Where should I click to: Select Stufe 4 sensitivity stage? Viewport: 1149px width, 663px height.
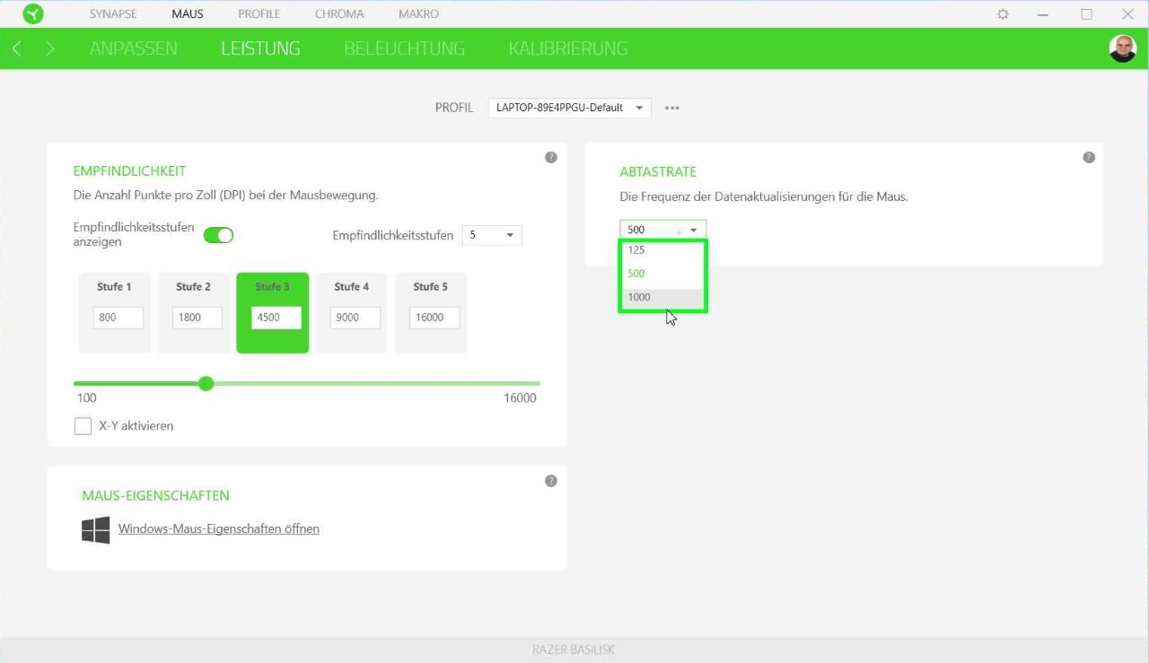coord(352,313)
